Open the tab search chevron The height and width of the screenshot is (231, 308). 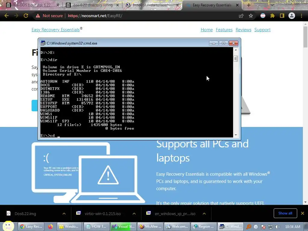pyautogui.click(x=272, y=5)
